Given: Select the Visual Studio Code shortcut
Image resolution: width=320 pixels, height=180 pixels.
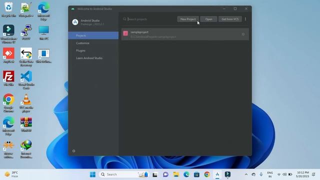Looking at the screenshot, I should tap(26, 80).
